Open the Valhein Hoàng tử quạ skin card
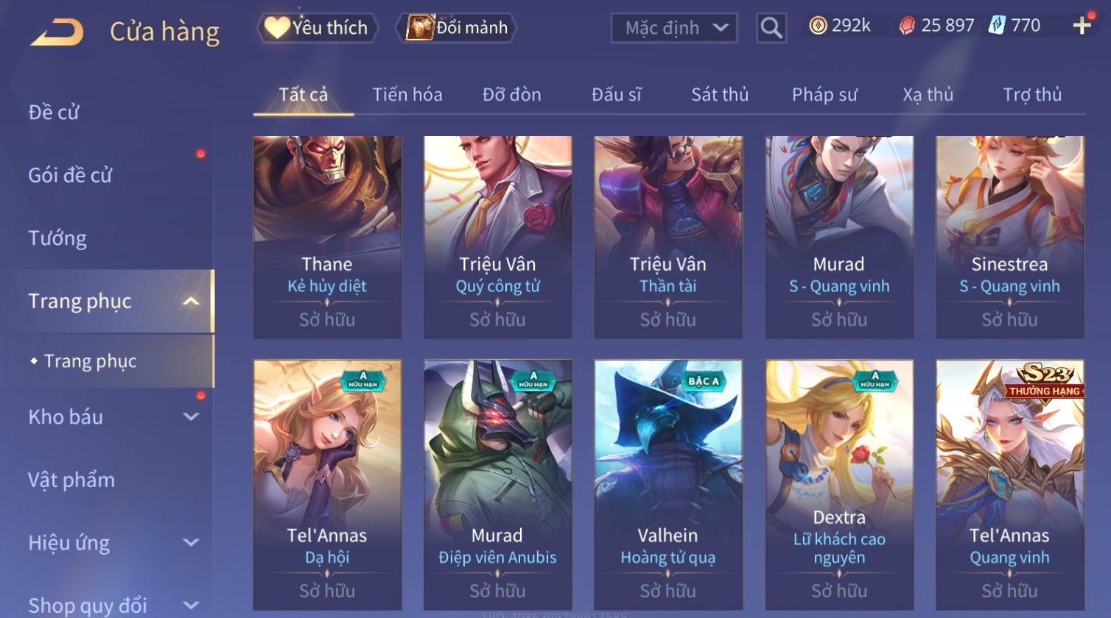 [x=668, y=486]
